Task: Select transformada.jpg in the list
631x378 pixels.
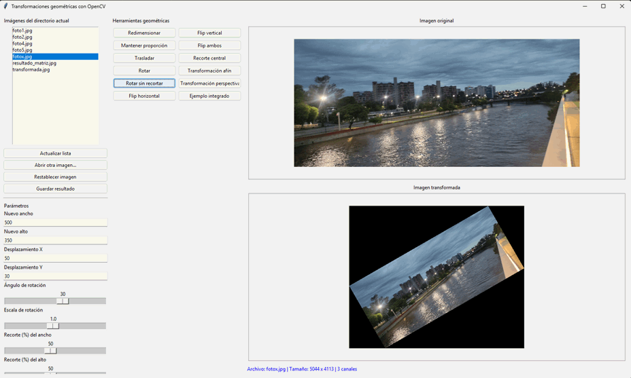Action: tap(55, 69)
